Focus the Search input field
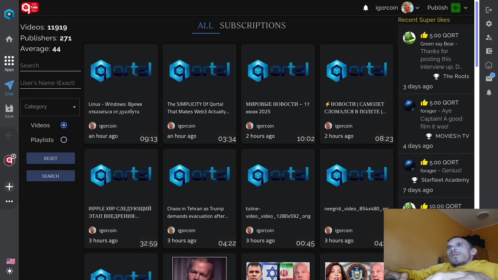 51,66
